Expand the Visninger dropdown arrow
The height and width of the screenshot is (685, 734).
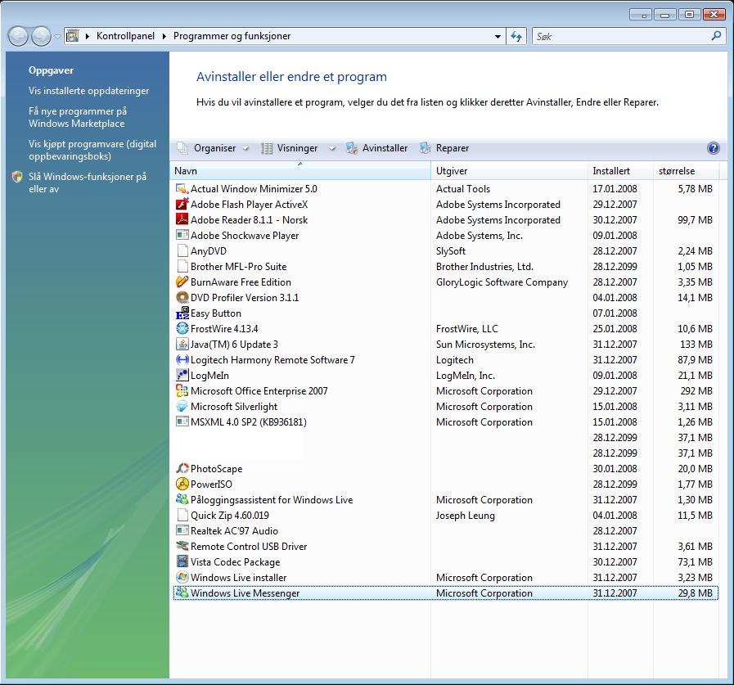tap(332, 148)
